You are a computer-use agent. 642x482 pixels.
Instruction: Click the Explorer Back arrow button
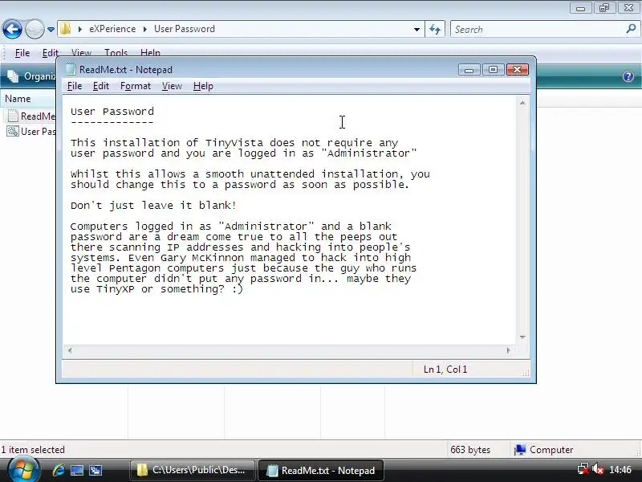pyautogui.click(x=12, y=29)
